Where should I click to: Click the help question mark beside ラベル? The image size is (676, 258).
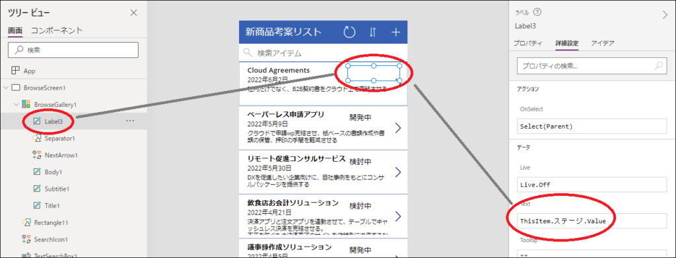tap(537, 13)
